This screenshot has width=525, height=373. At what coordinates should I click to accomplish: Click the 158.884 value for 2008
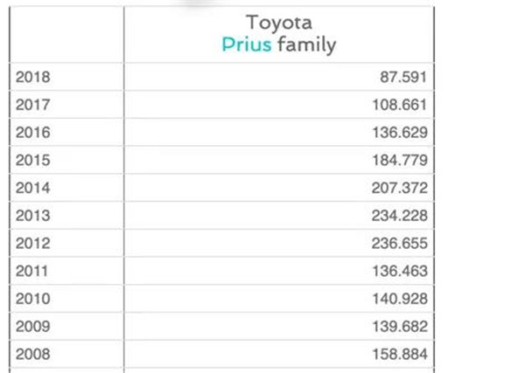[400, 355]
